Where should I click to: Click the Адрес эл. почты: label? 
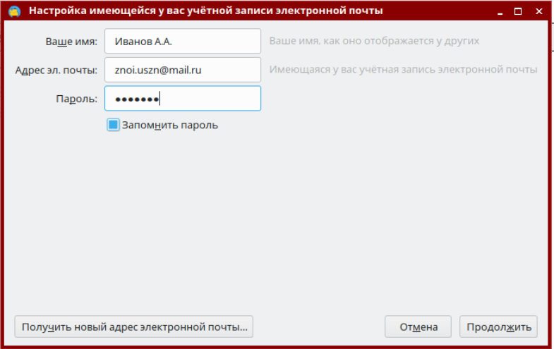[56, 71]
